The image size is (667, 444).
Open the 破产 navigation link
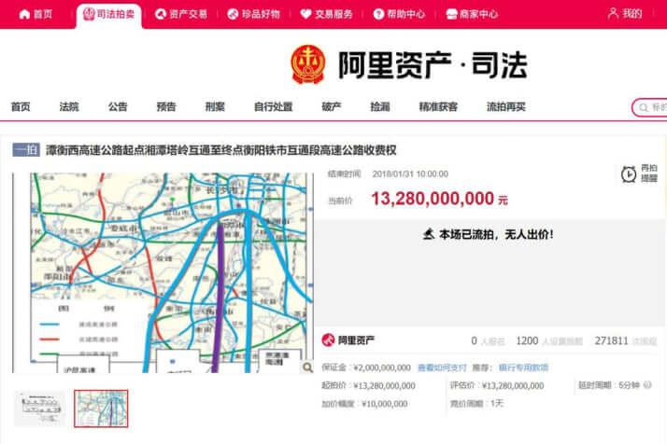[332, 106]
